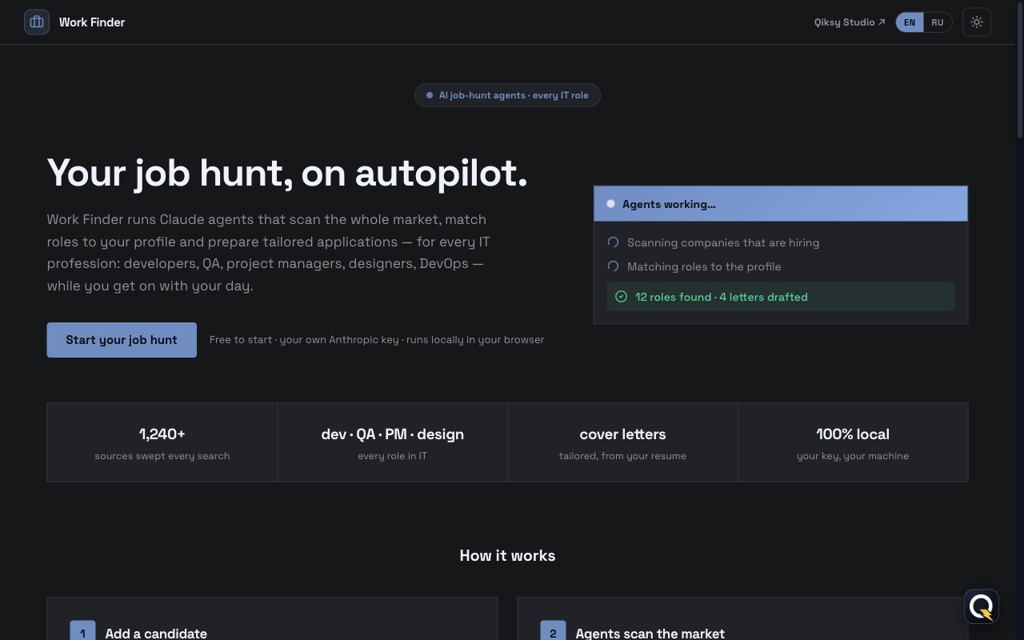Toggle the light/dark theme sun icon
1024x640 pixels.
[977, 22]
